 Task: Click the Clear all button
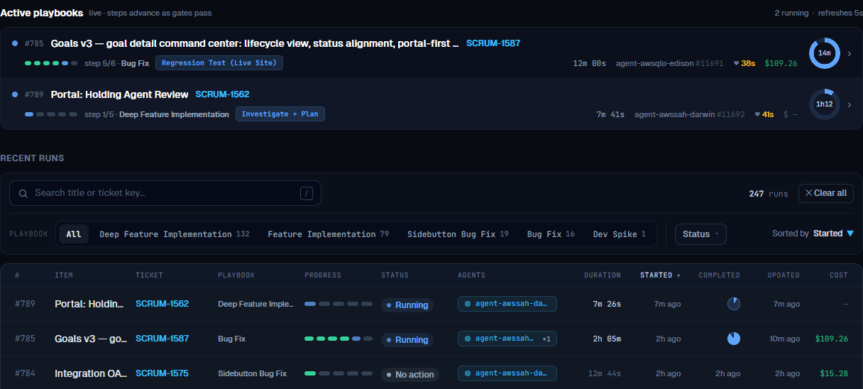[826, 193]
